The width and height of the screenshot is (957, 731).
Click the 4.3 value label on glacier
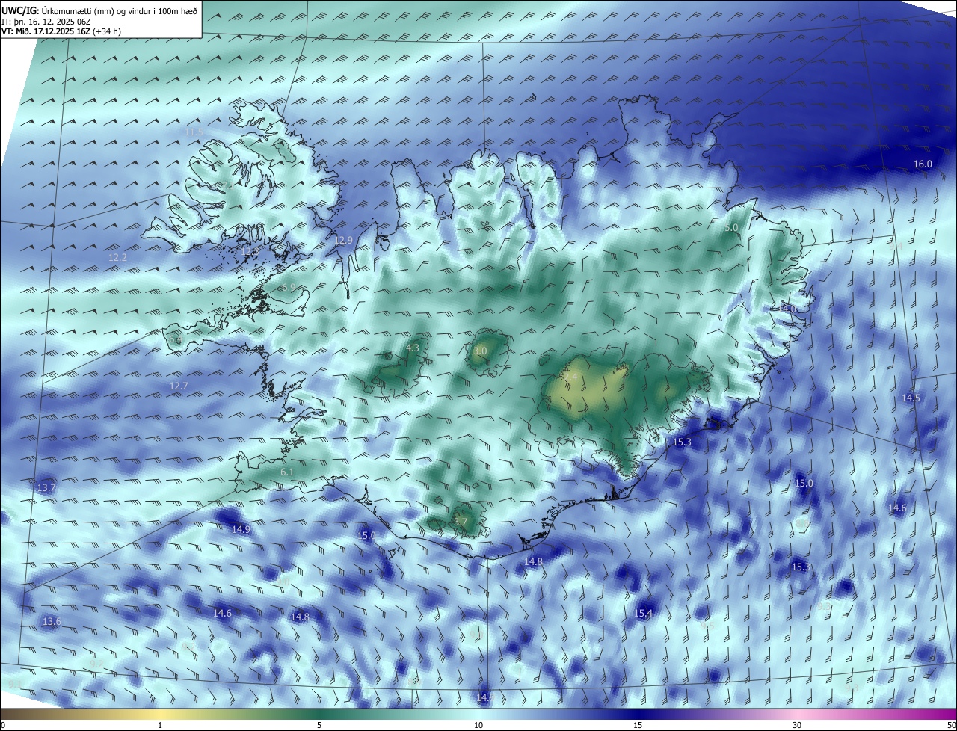point(413,348)
